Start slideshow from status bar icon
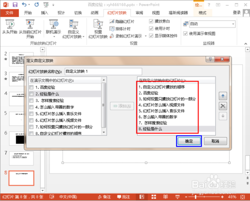This screenshot has height=201, width=250. (x=177, y=197)
